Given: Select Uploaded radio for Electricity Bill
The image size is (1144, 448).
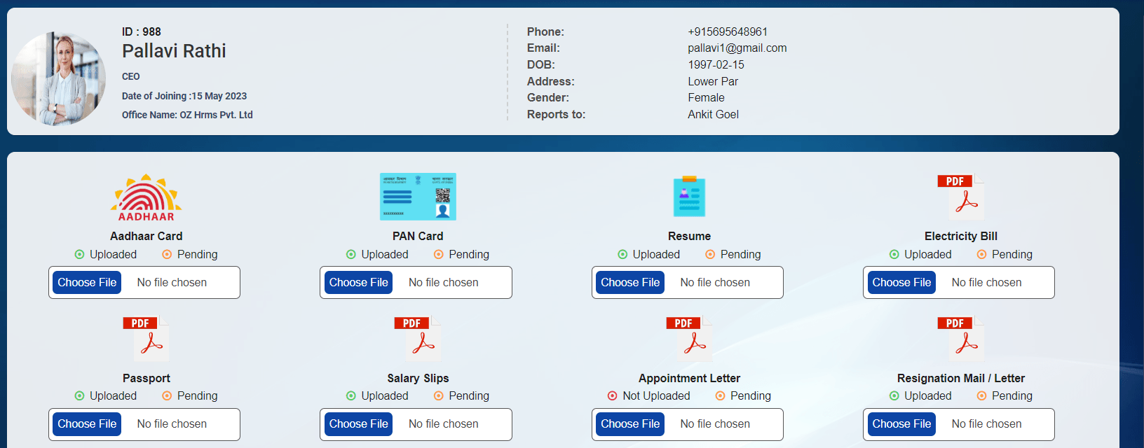Looking at the screenshot, I should [x=894, y=255].
